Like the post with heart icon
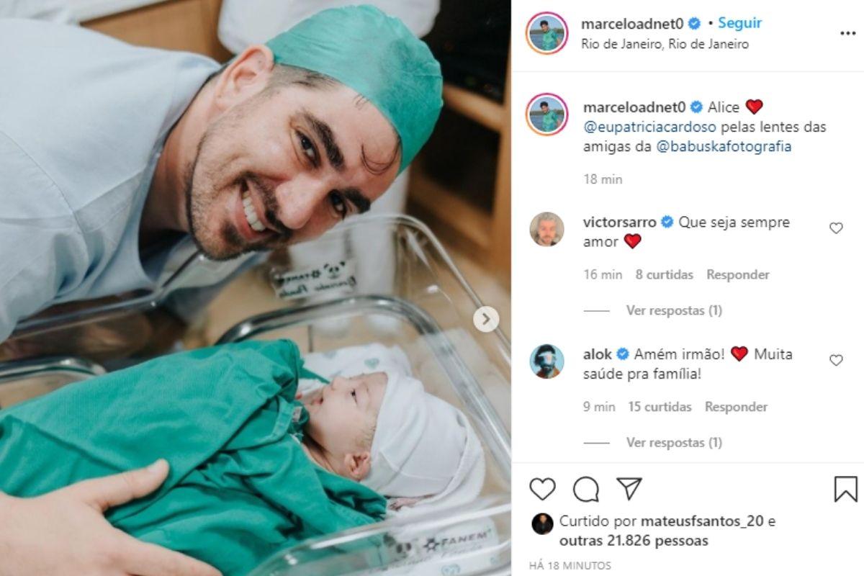This screenshot has width=864, height=576. pyautogui.click(x=542, y=489)
